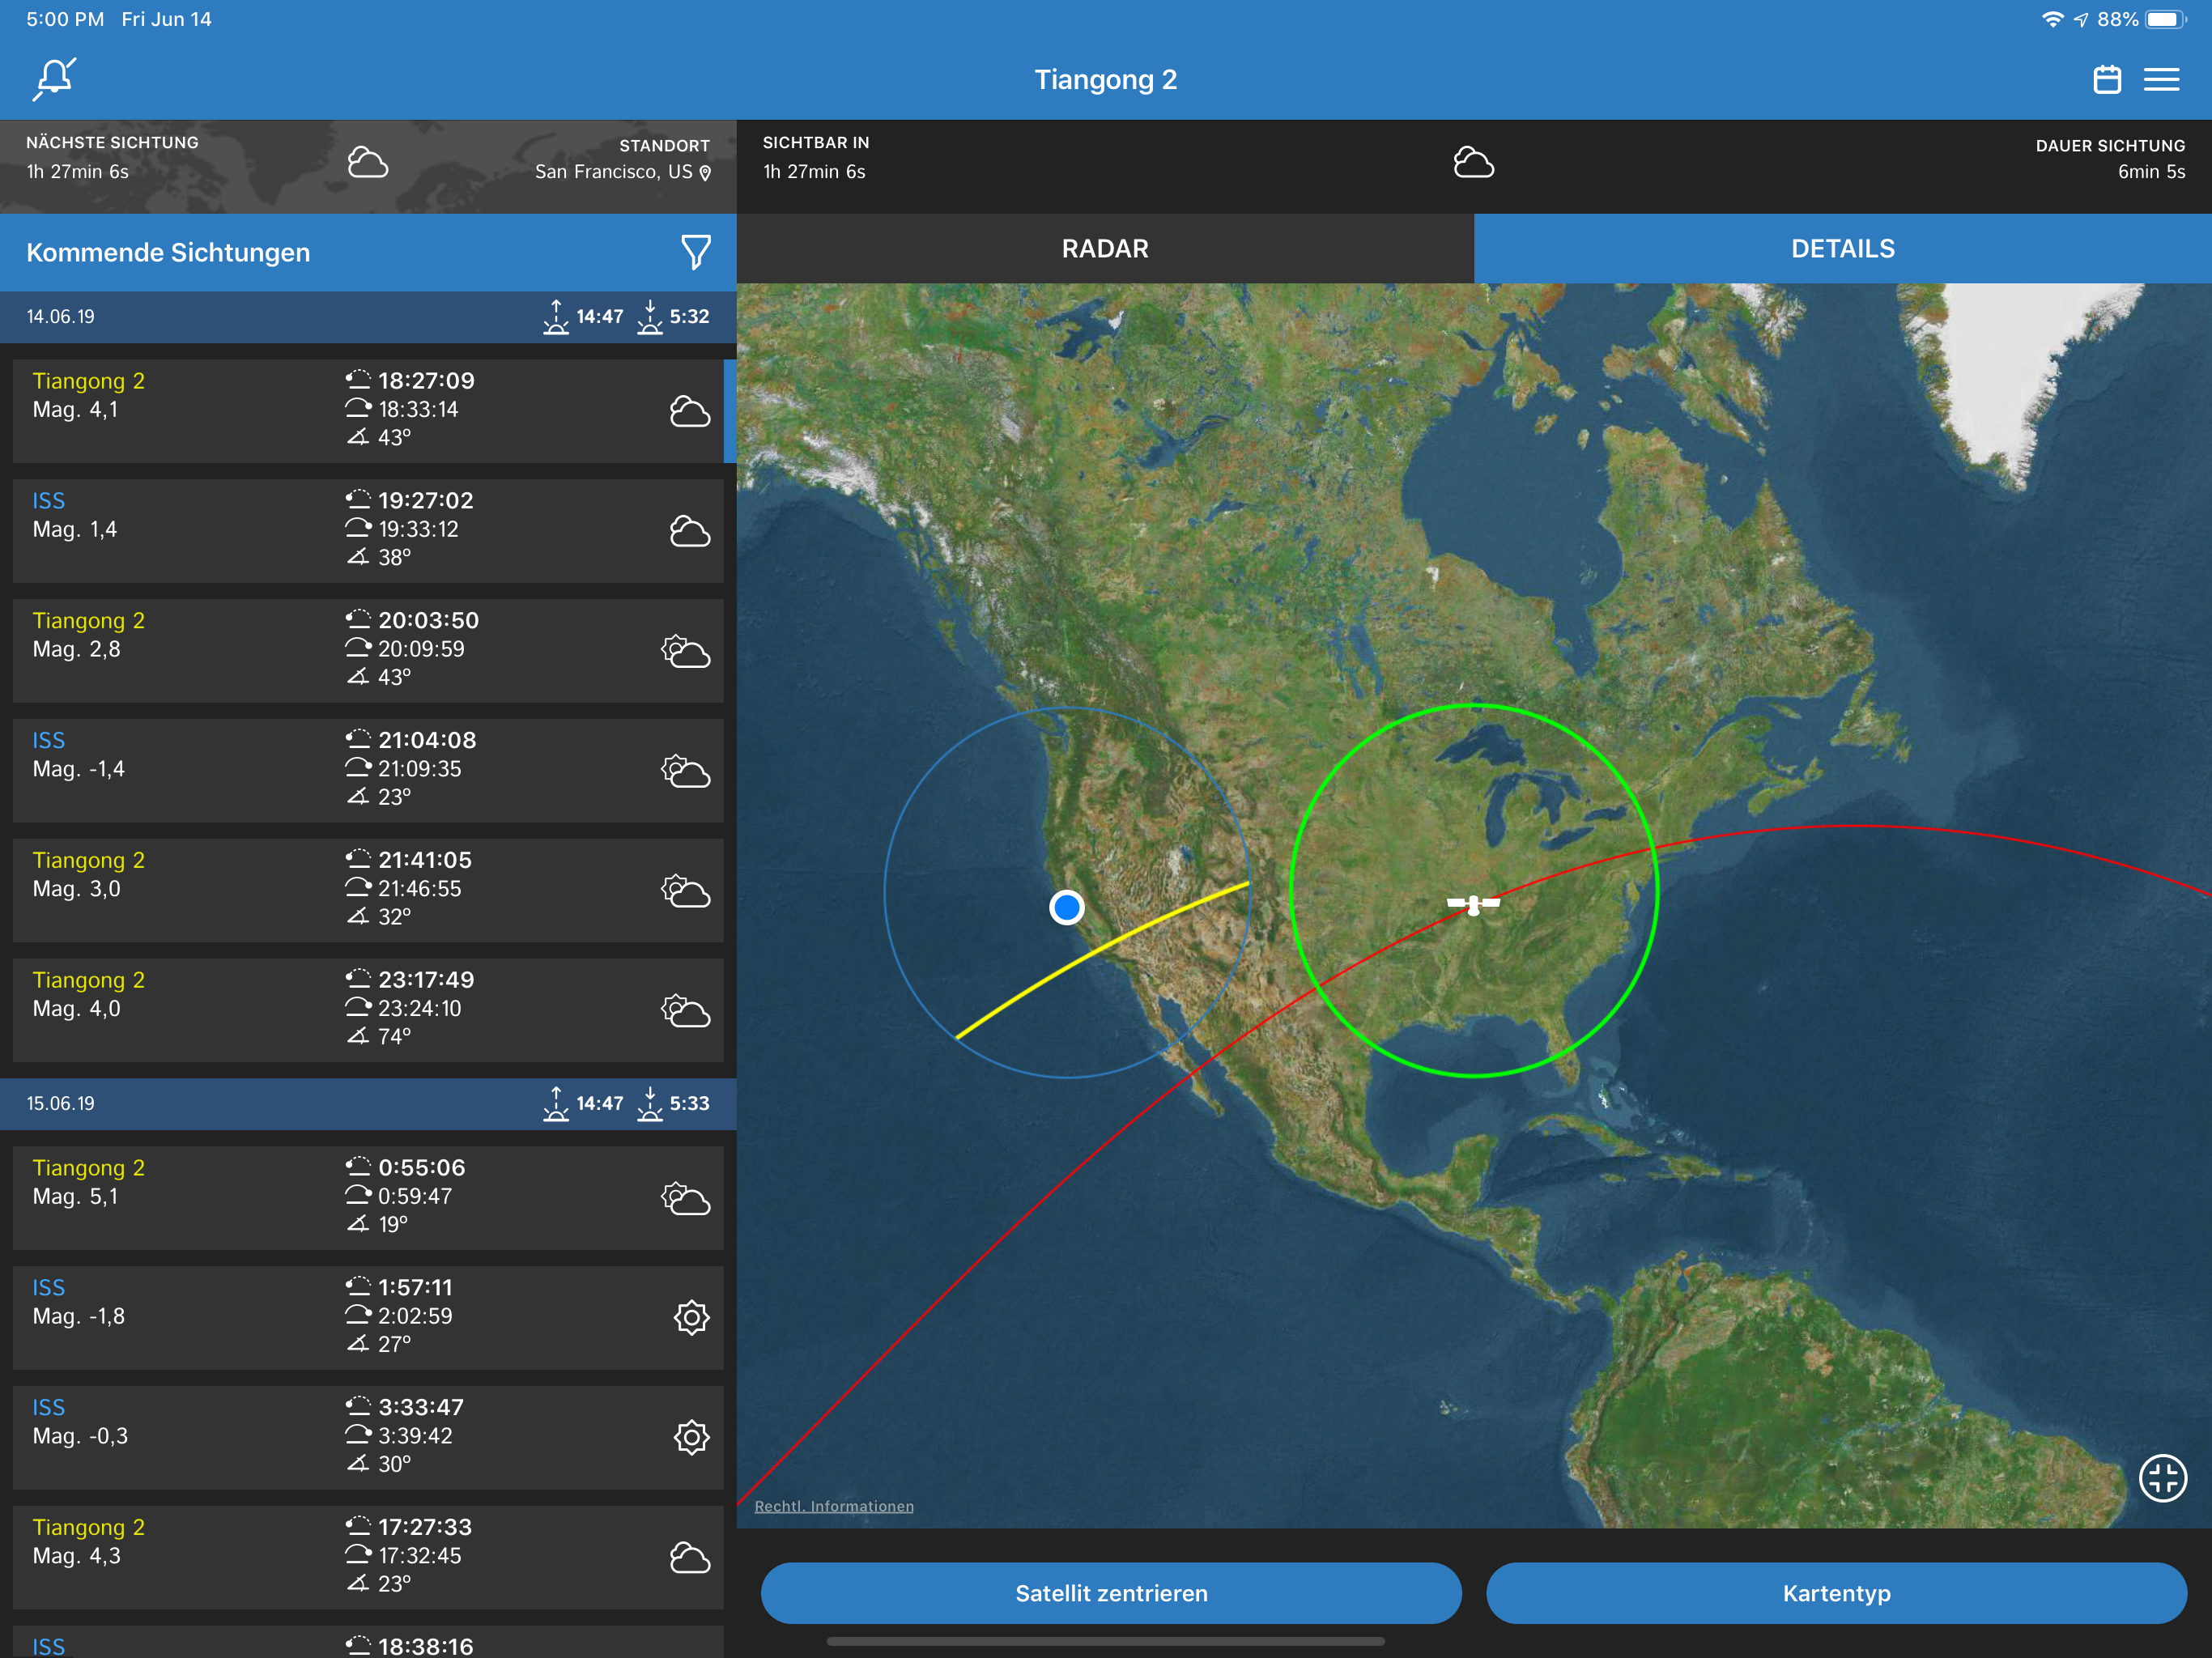Tap weather icon for 0:55:06 Tiangong pass

click(x=686, y=1198)
